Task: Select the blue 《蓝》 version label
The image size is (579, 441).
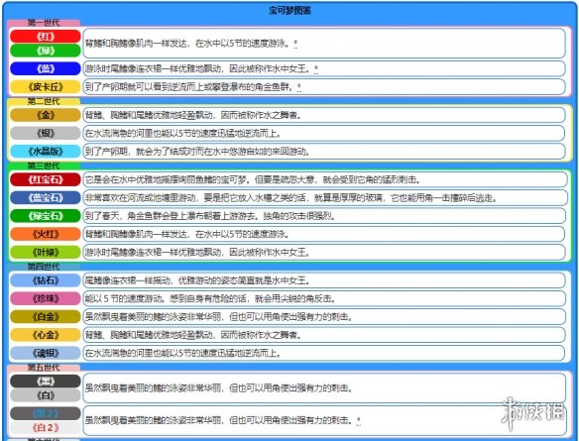Action: click(45, 68)
